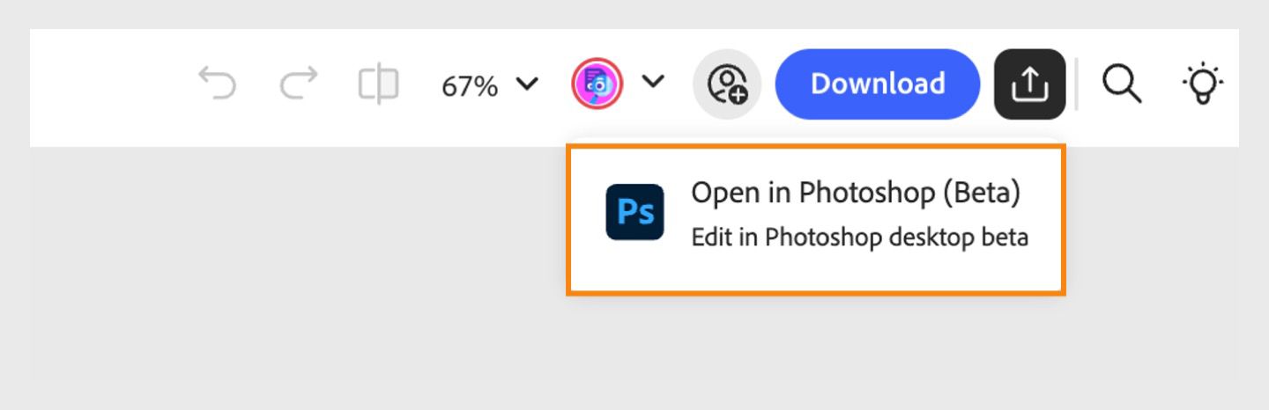
Task: Click the black share/export icon
Action: click(x=1029, y=84)
